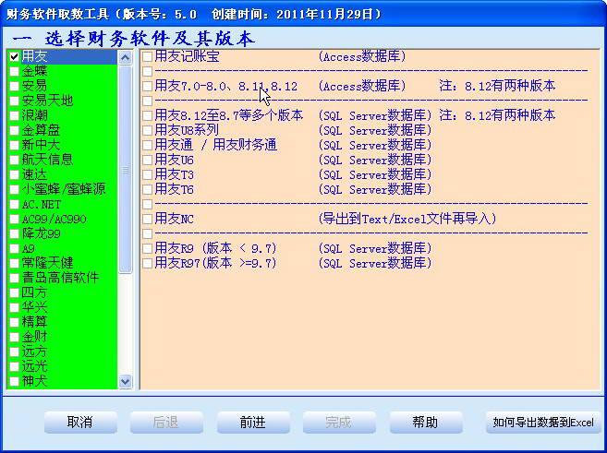Select the 降龙99 checkbox
The image size is (607, 453).
tap(15, 233)
